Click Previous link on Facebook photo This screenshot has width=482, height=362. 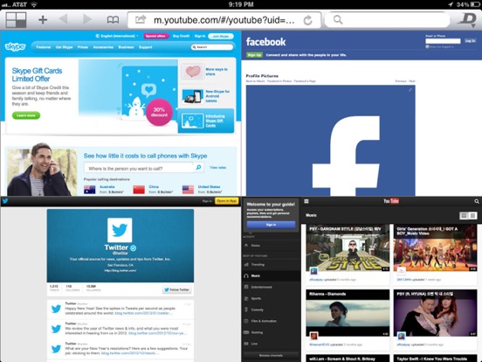tap(401, 81)
